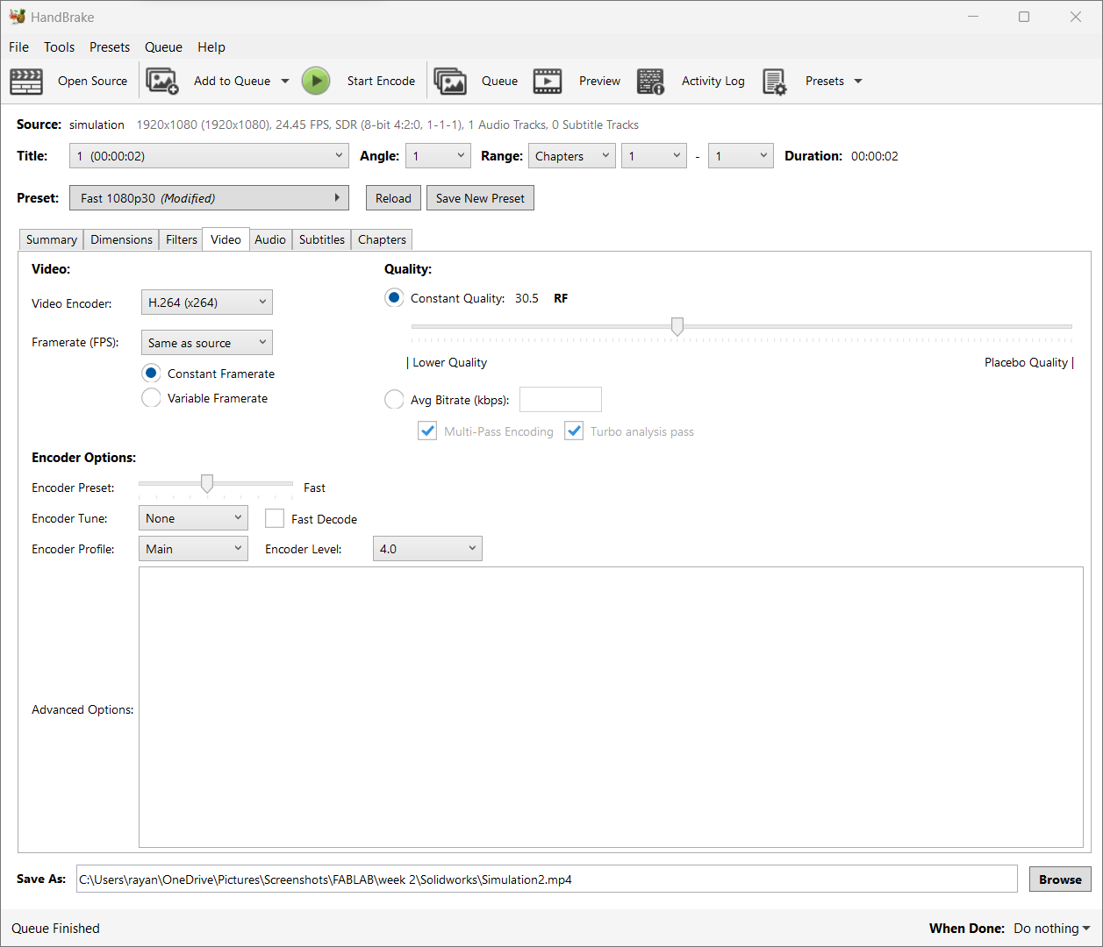Enable the Fast Decode checkbox
Screen dimensions: 1103x947
tap(275, 519)
